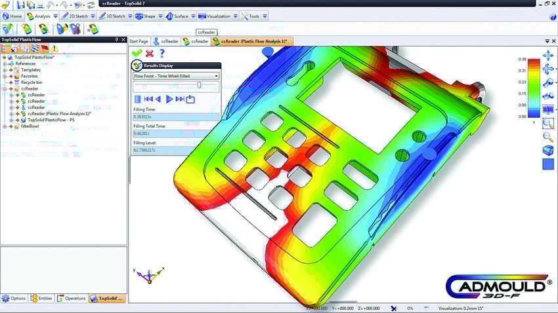Cancel with the red X icon
This screenshot has width=558, height=313.
(150, 53)
